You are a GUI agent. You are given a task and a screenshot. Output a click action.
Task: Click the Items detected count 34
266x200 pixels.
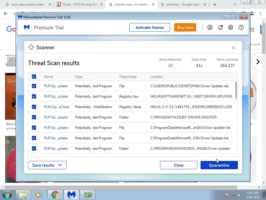[170, 65]
